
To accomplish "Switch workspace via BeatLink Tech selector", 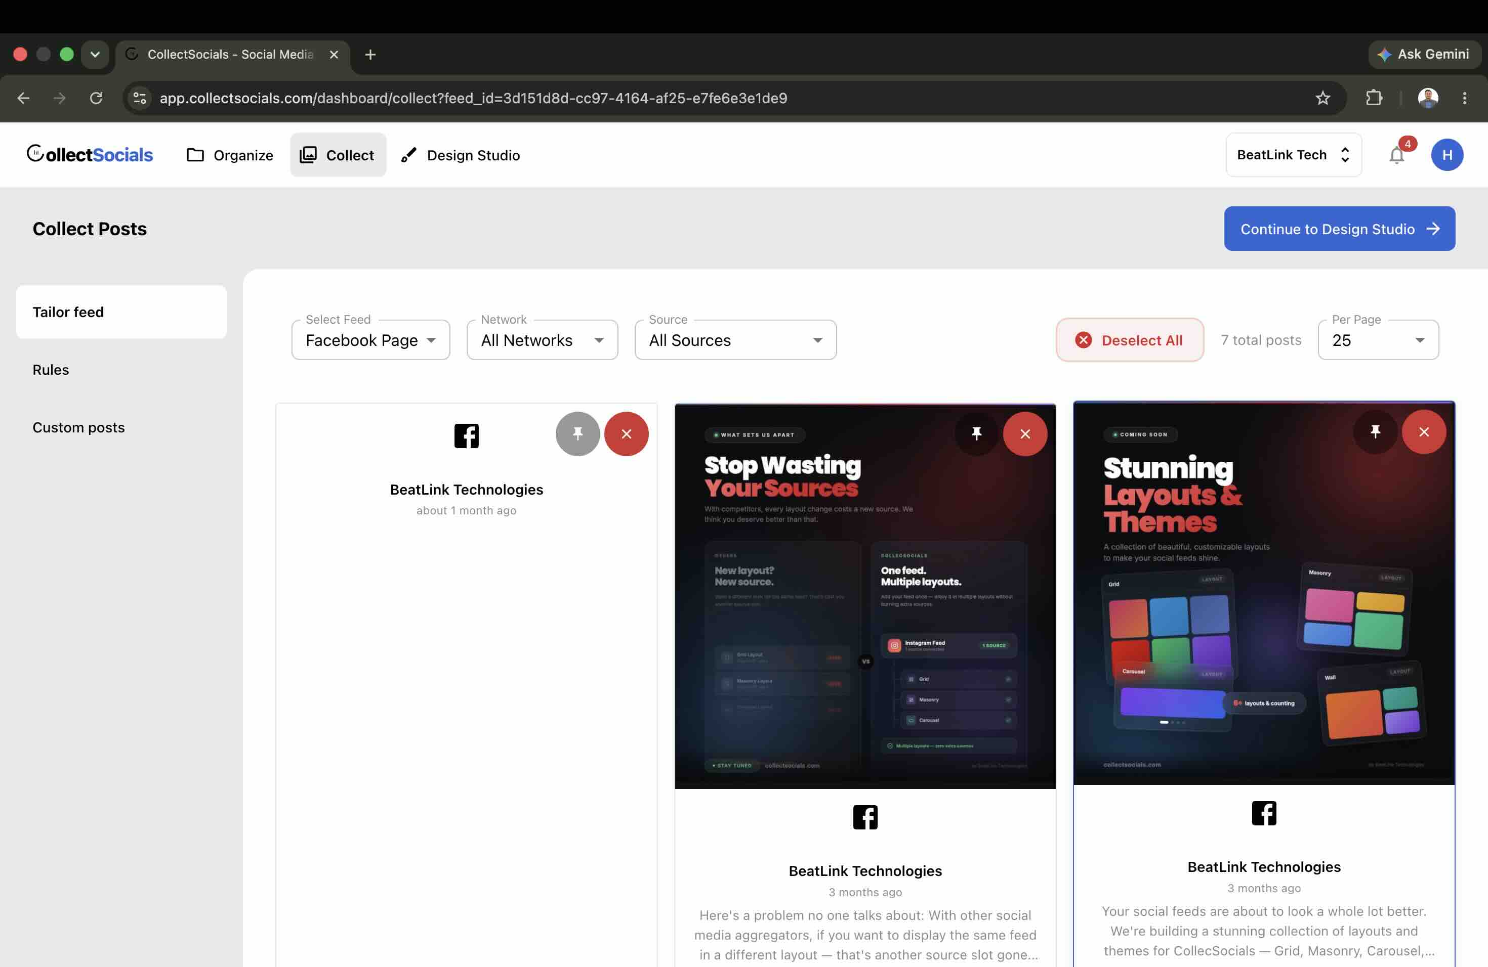I will pyautogui.click(x=1293, y=155).
